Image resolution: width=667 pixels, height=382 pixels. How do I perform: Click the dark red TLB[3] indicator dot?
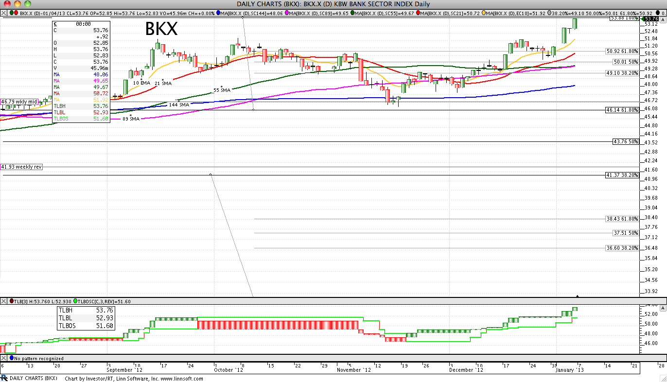[11, 301]
